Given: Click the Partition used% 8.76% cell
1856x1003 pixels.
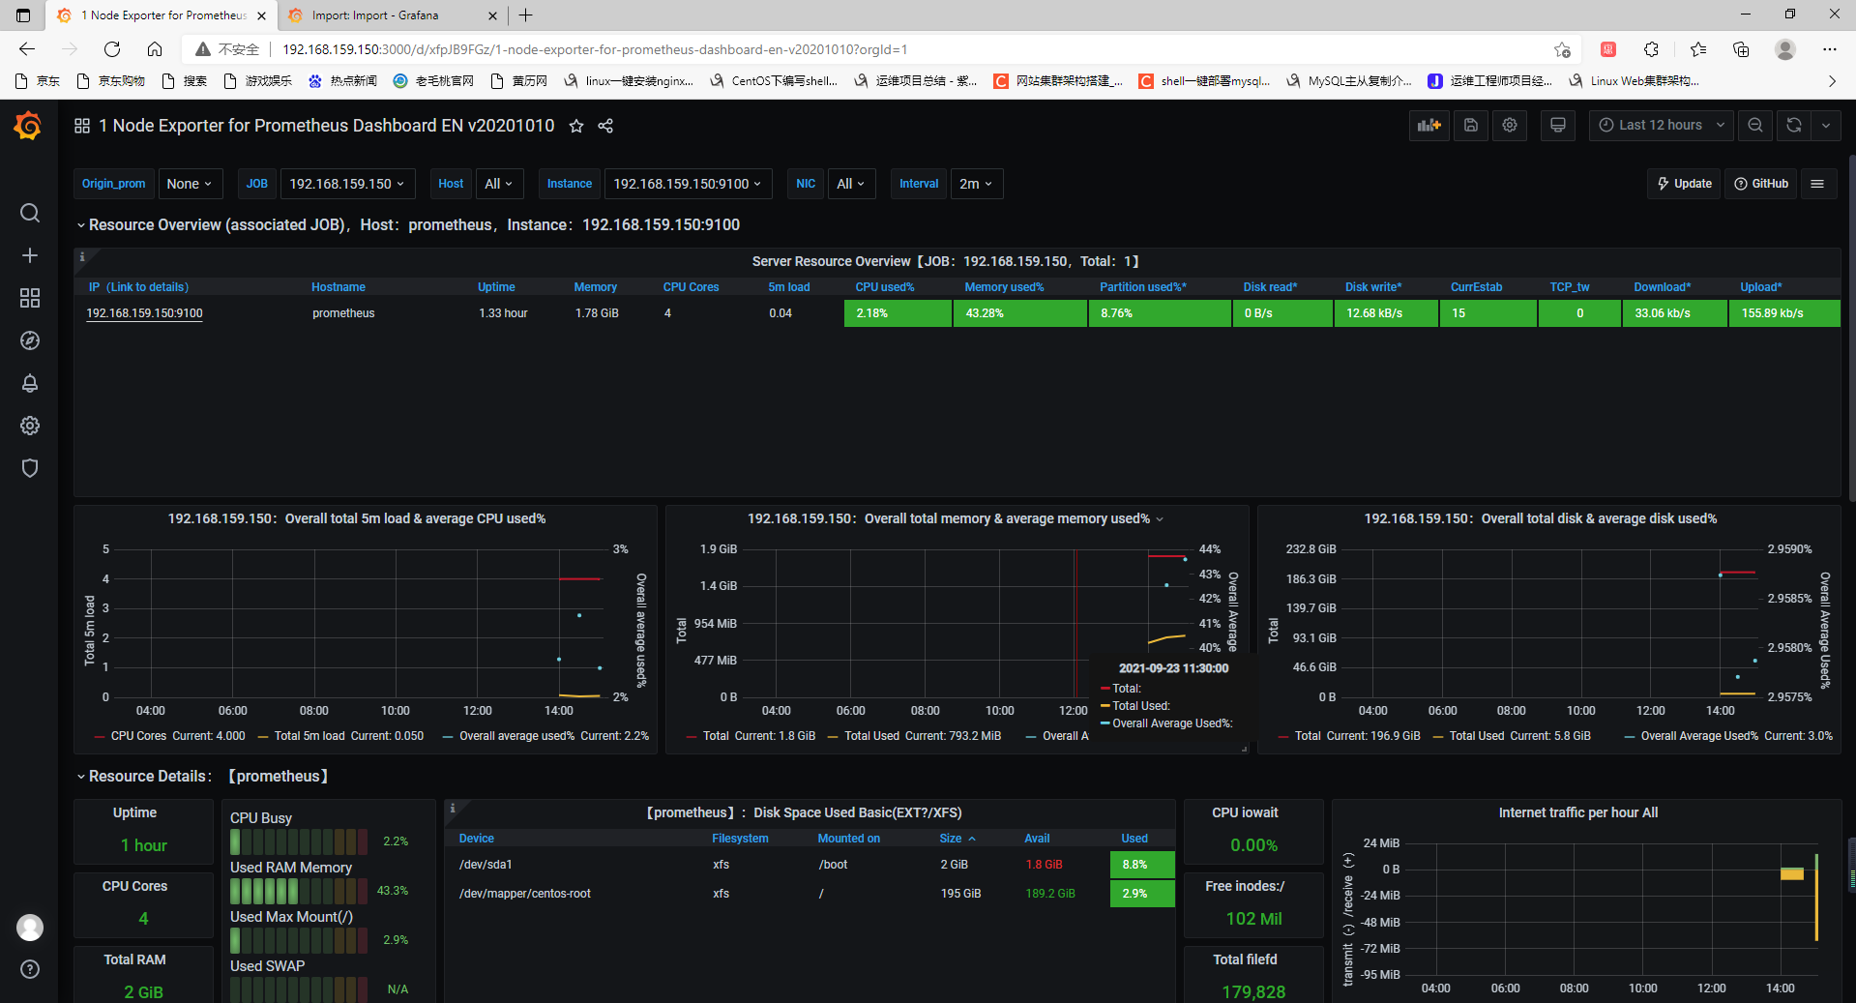Looking at the screenshot, I should 1160,313.
